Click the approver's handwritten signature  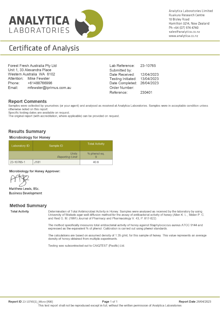click(20, 180)
